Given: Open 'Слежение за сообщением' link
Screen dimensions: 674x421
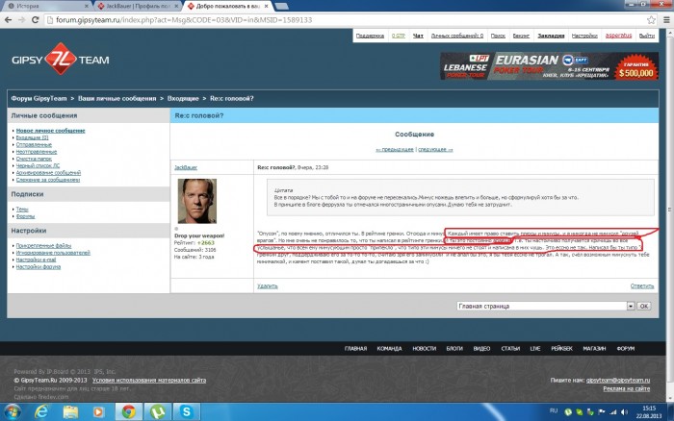Looking at the screenshot, I should coord(48,180).
